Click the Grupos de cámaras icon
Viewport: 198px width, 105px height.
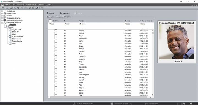click(x=5, y=18)
